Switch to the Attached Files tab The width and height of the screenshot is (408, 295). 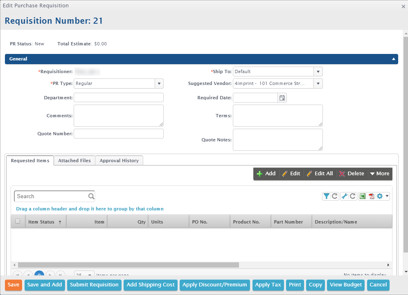point(74,161)
